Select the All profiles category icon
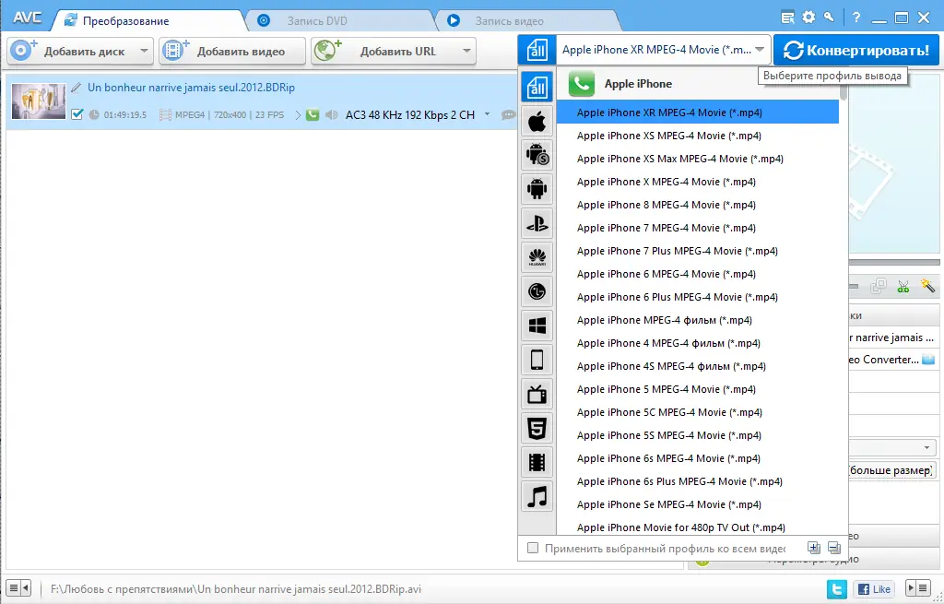The width and height of the screenshot is (944, 604). click(537, 88)
